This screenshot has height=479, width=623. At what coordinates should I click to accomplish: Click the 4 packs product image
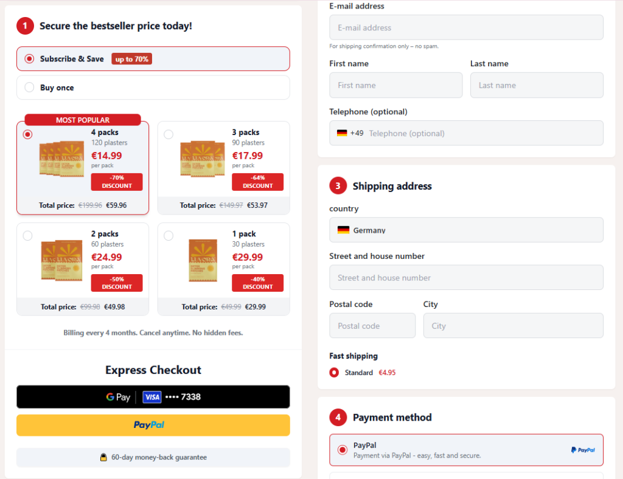point(61,159)
